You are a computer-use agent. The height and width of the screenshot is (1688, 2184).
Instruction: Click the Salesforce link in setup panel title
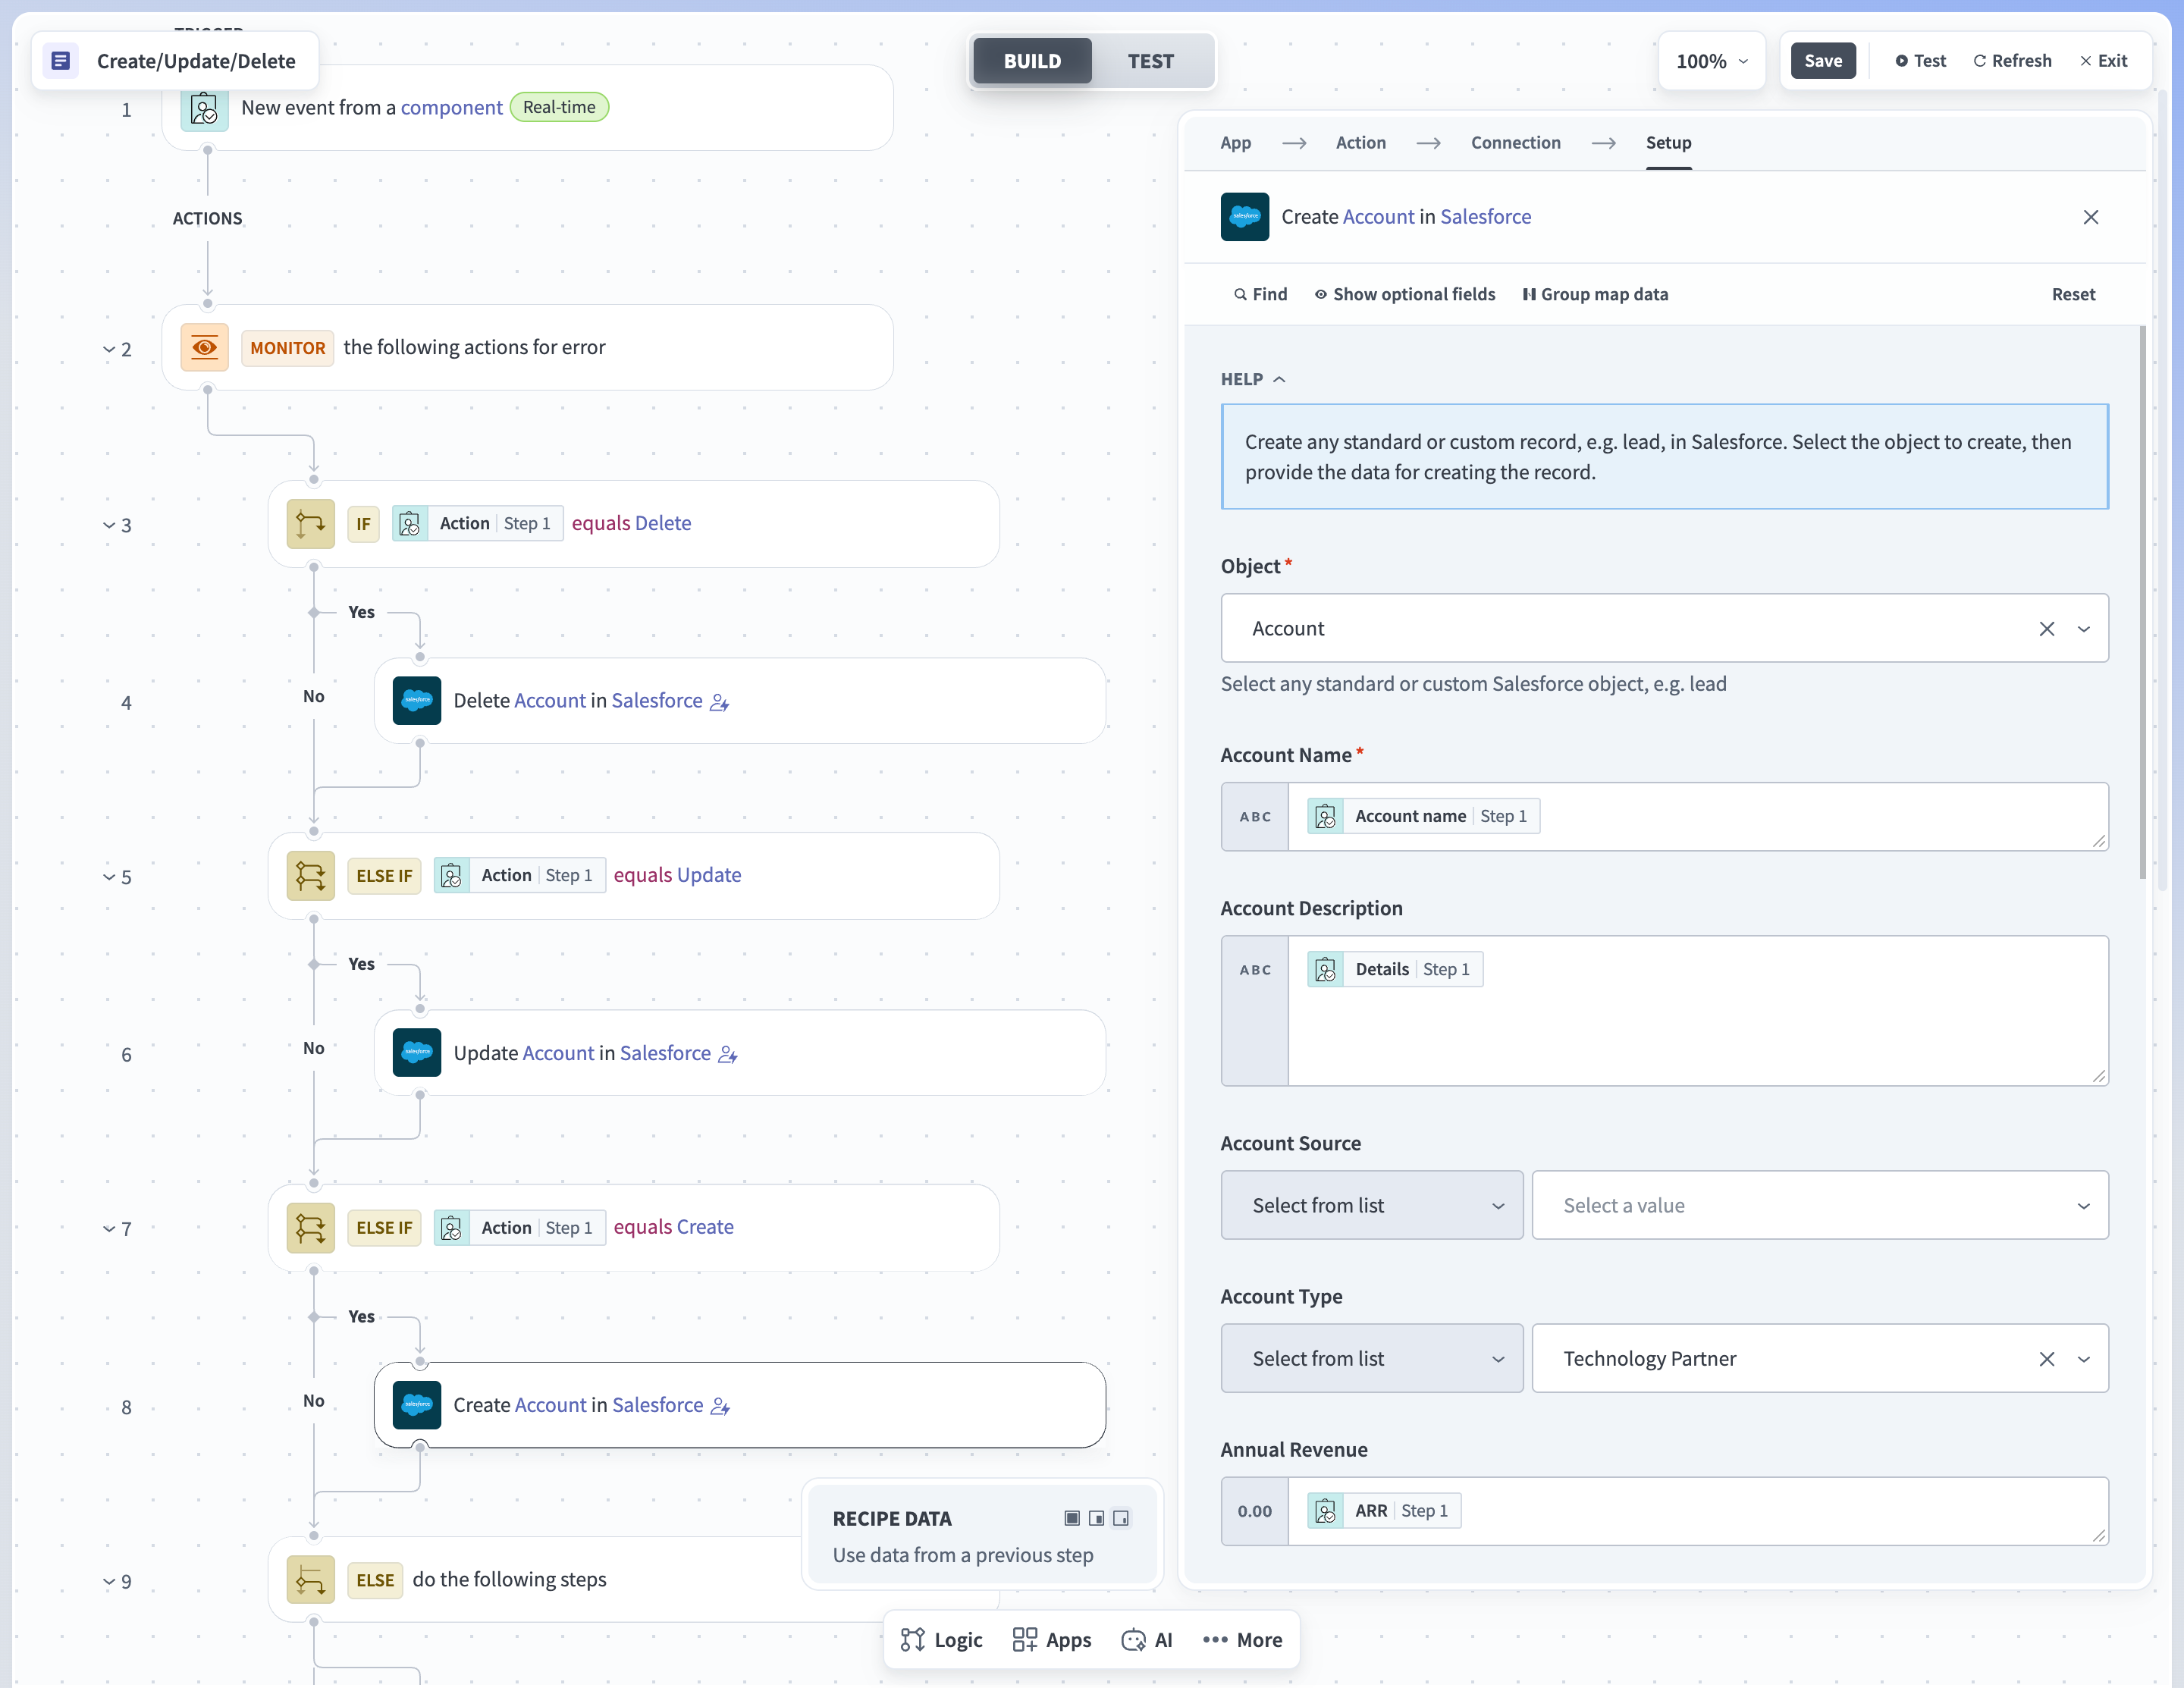click(1486, 217)
